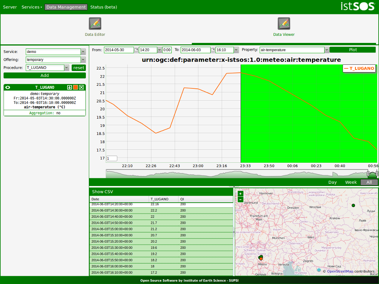Open the Property air-temperature dropdown
Viewport: 379px width, 284px height.
tap(327, 50)
